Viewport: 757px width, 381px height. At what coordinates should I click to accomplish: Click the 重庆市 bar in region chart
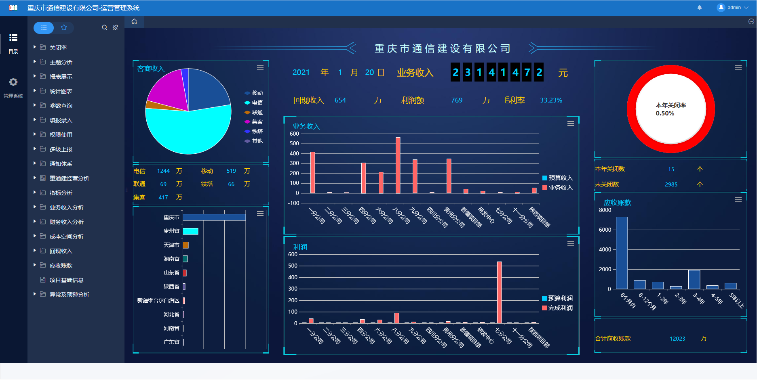tap(214, 217)
